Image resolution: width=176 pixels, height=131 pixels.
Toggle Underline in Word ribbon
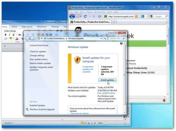[13, 35]
